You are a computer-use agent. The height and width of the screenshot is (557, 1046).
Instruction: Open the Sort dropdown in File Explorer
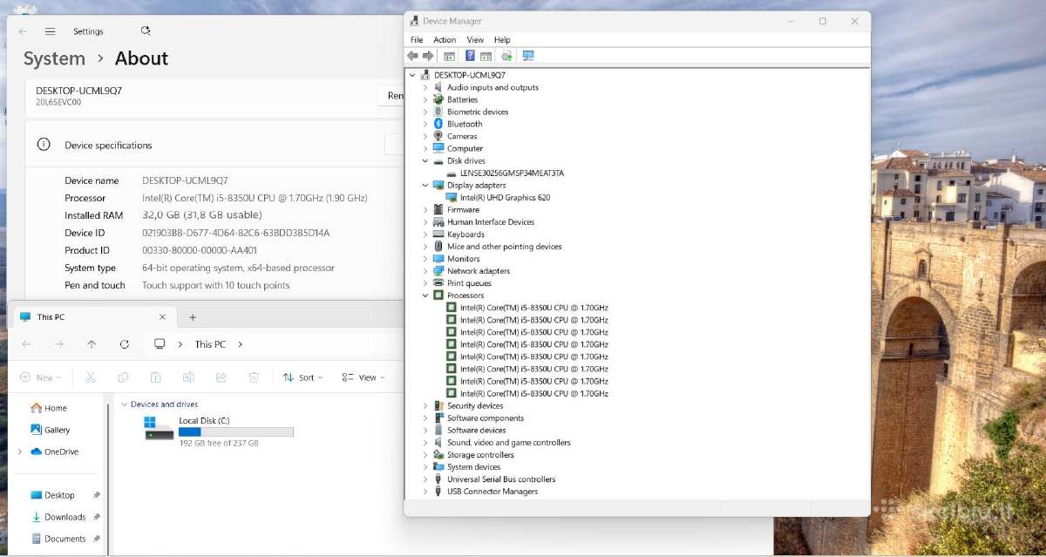(302, 377)
